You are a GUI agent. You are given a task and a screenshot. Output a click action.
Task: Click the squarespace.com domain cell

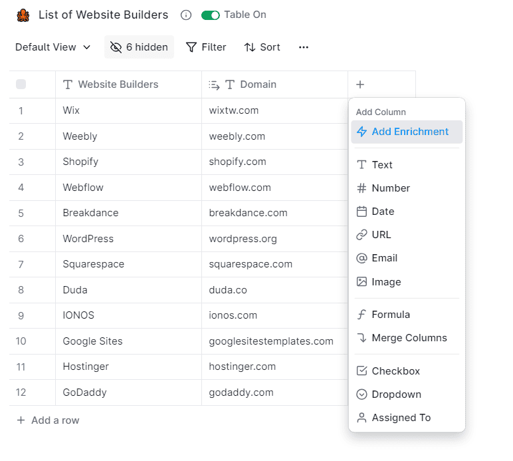point(275,264)
